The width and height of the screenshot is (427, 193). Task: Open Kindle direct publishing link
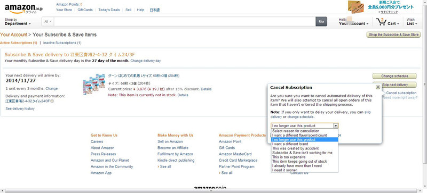coord(176,160)
